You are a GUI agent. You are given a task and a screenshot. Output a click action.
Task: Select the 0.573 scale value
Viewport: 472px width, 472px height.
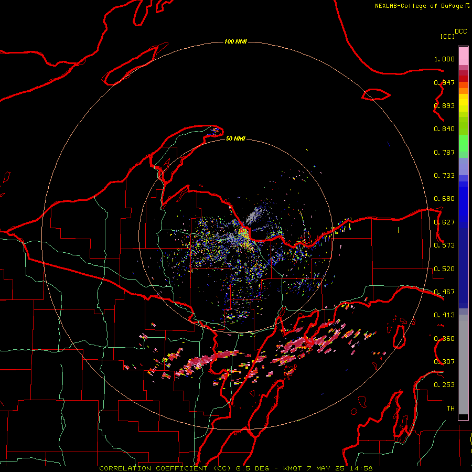coord(444,245)
